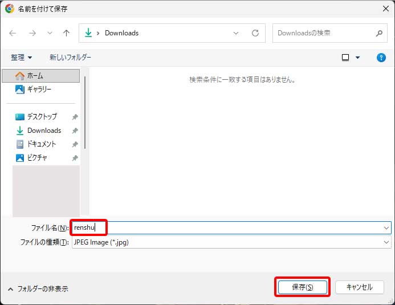395x305 pixels.
Task: Select ホーム in the navigation pane
Action: 35,76
